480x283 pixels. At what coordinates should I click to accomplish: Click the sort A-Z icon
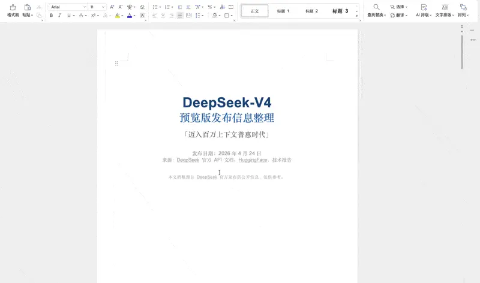[223, 7]
